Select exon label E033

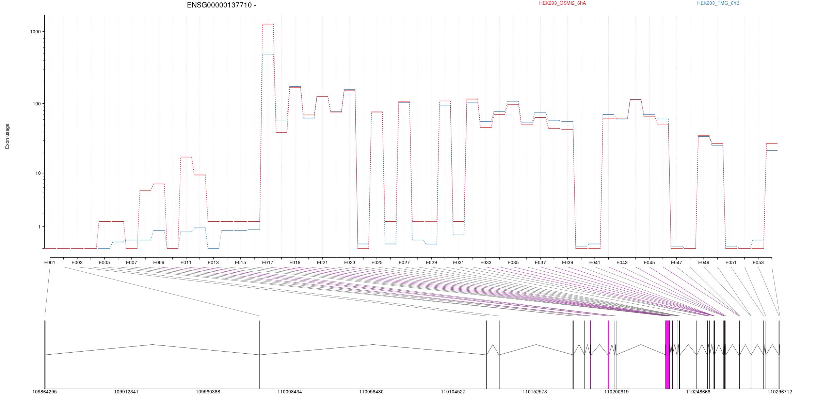[x=486, y=262]
